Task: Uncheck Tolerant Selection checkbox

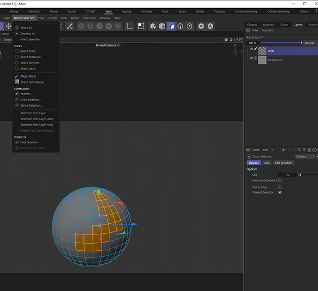Action: coord(280,192)
